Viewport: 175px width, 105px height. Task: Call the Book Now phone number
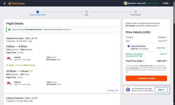pos(153,3)
